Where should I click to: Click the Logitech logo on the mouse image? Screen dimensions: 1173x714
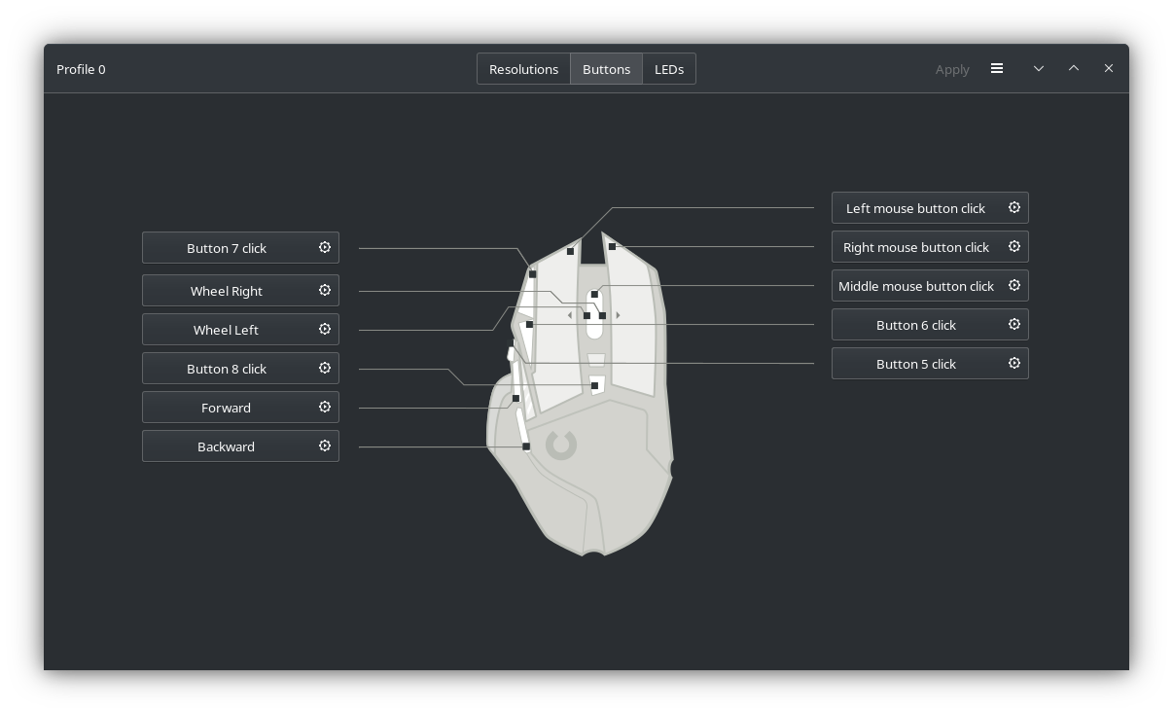click(x=561, y=446)
